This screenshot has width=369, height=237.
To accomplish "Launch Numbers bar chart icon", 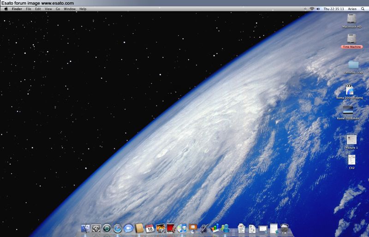I will (214, 228).
